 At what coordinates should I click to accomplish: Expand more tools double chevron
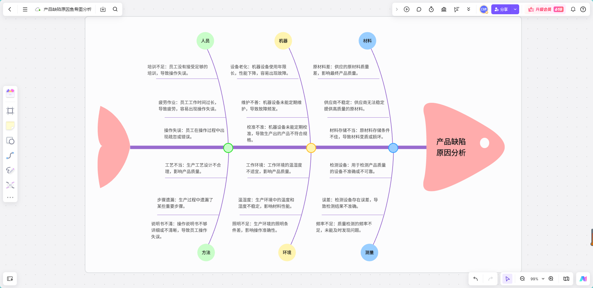pos(469,9)
